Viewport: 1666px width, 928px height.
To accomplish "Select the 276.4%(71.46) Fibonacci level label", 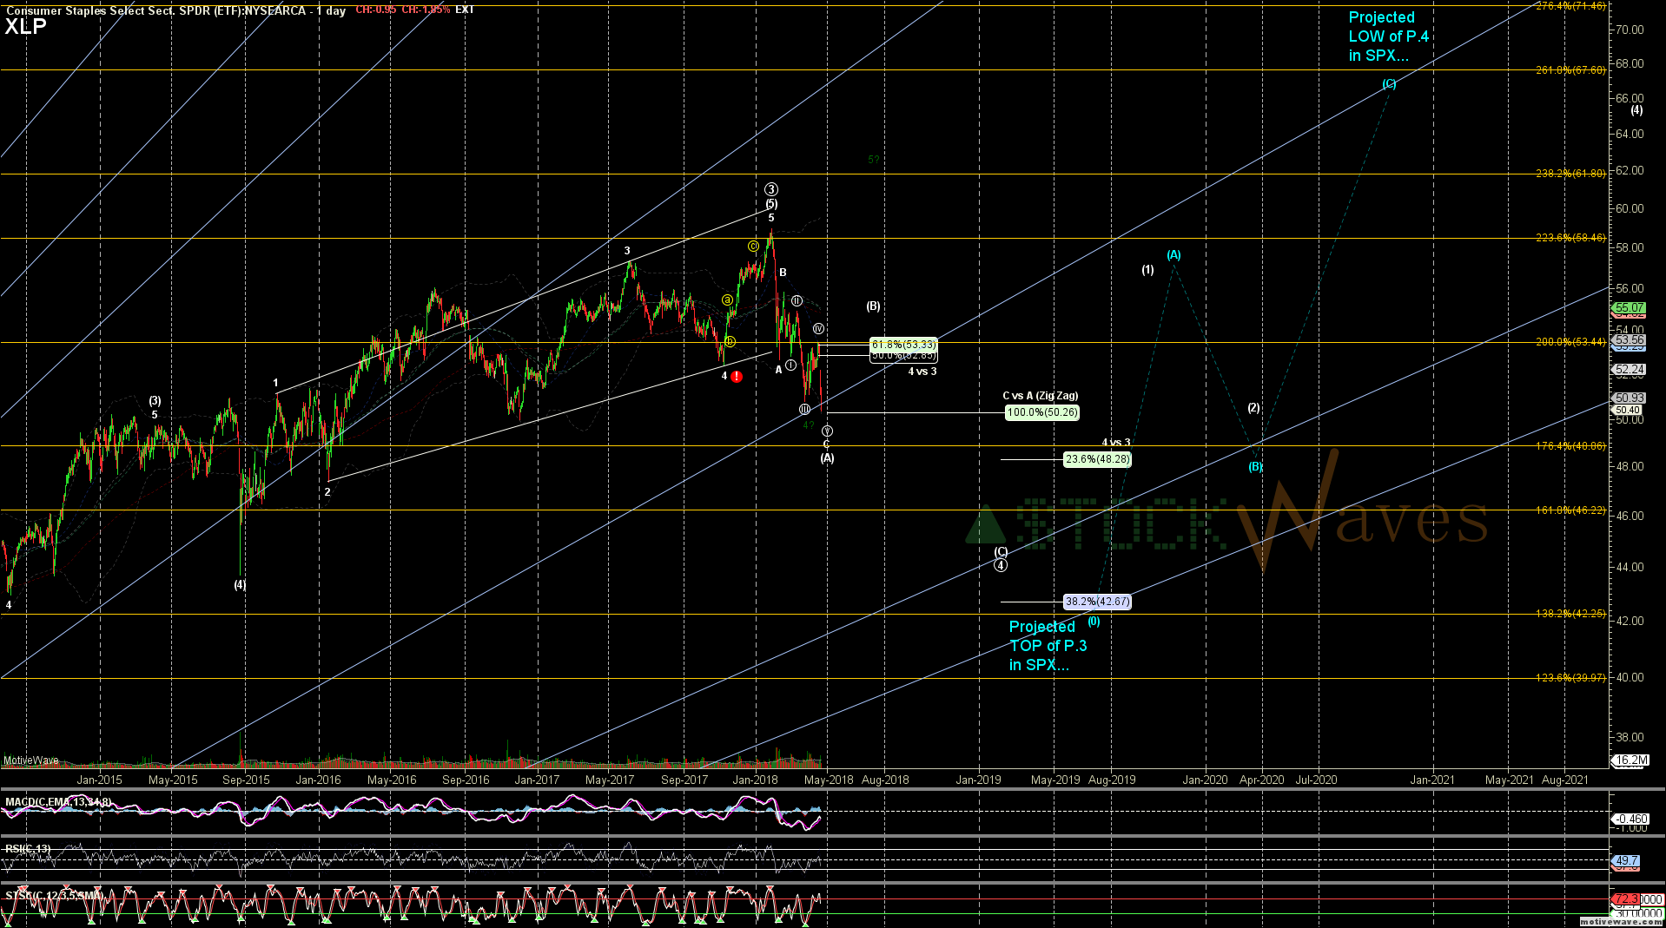I will [1571, 5].
